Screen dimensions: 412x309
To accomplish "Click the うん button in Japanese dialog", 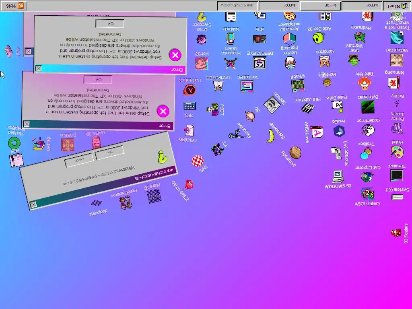I will click(109, 152).
